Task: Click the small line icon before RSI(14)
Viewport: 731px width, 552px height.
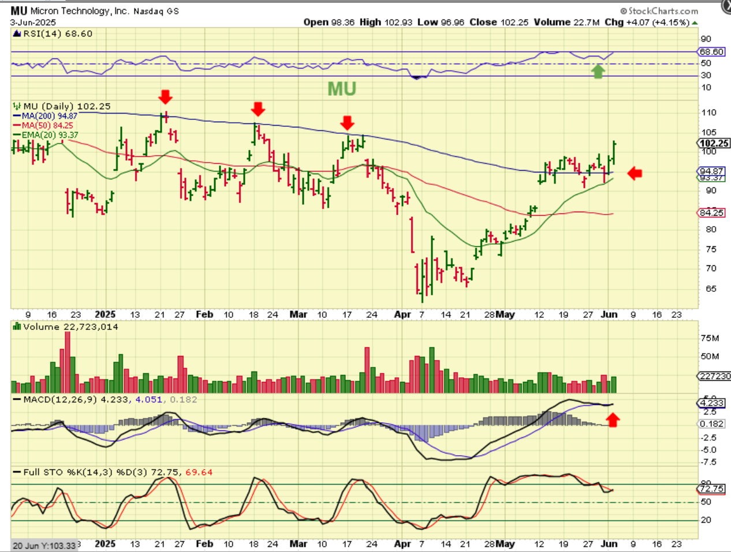Action: pos(17,34)
